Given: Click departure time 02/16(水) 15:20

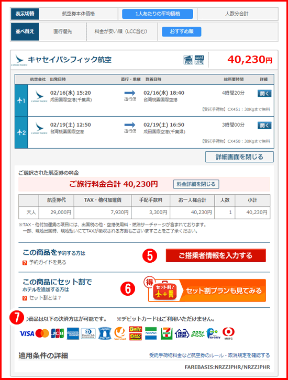Looking at the screenshot, I should point(71,93).
